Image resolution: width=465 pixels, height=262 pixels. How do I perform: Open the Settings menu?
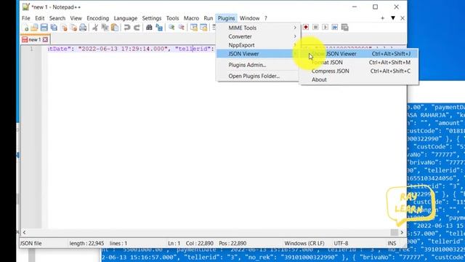click(x=152, y=18)
